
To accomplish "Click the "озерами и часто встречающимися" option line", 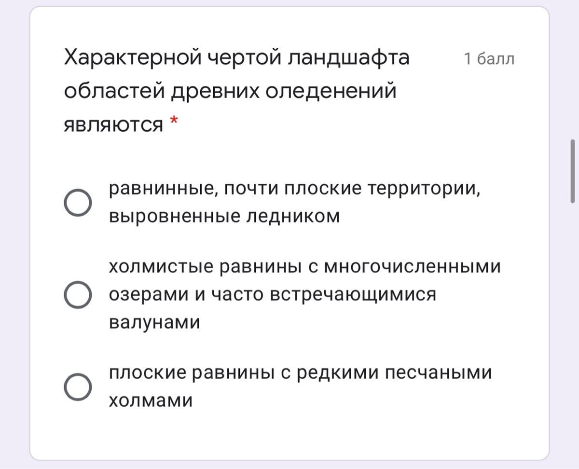I will coord(272,294).
